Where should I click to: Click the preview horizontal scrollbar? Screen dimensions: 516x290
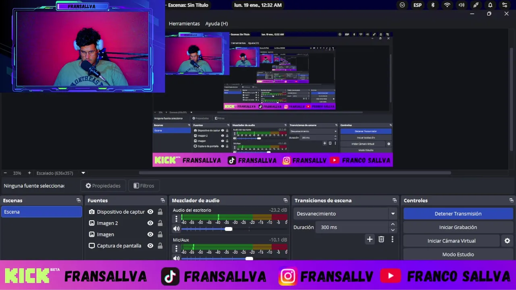pos(295,173)
